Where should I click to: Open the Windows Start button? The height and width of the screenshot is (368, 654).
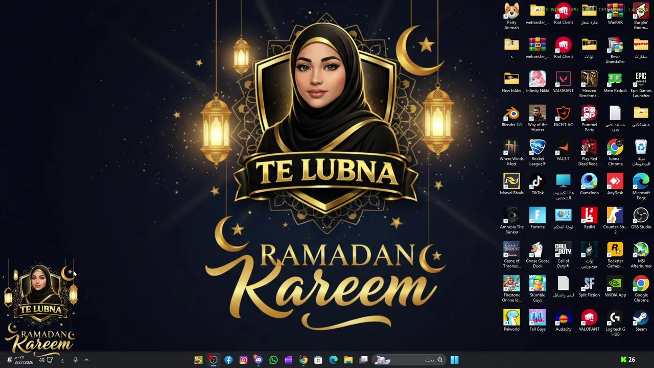454,360
